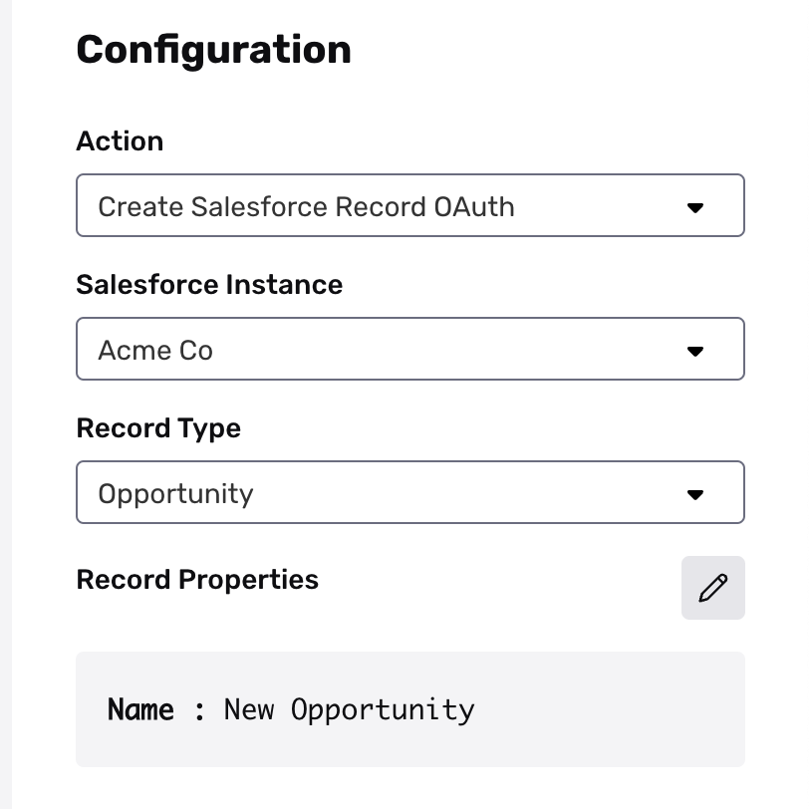The image size is (809, 809).
Task: Open the Record Type dropdown
Action: tap(409, 493)
